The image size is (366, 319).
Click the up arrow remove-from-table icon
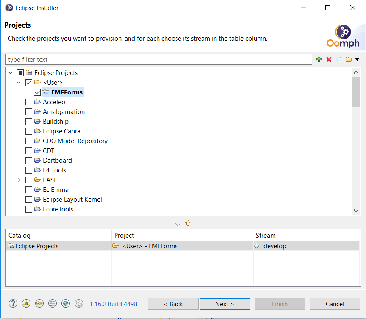[188, 223]
